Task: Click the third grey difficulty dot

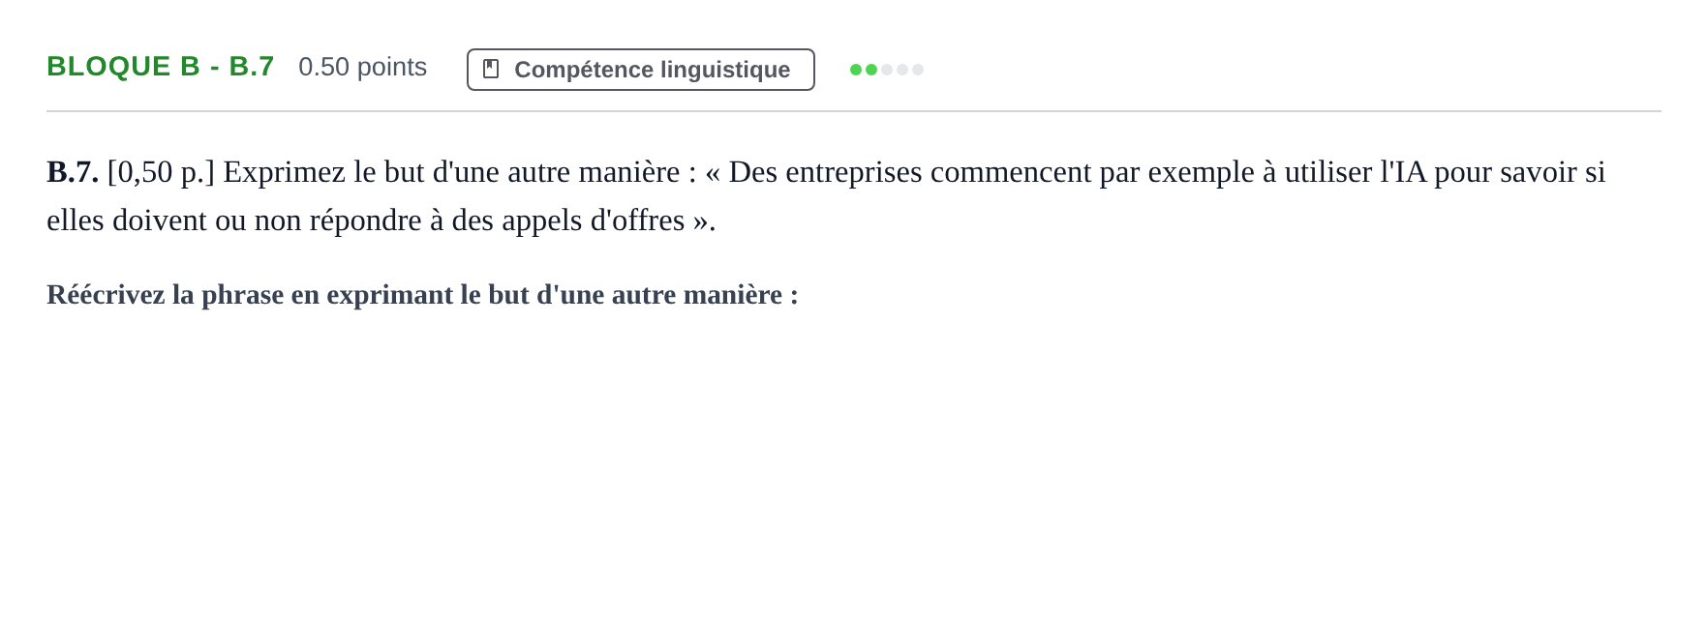Action: tap(887, 70)
